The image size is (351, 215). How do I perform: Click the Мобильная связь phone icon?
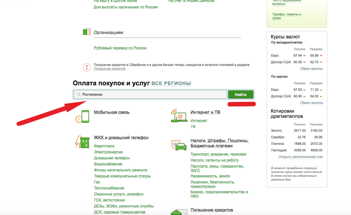click(82, 116)
